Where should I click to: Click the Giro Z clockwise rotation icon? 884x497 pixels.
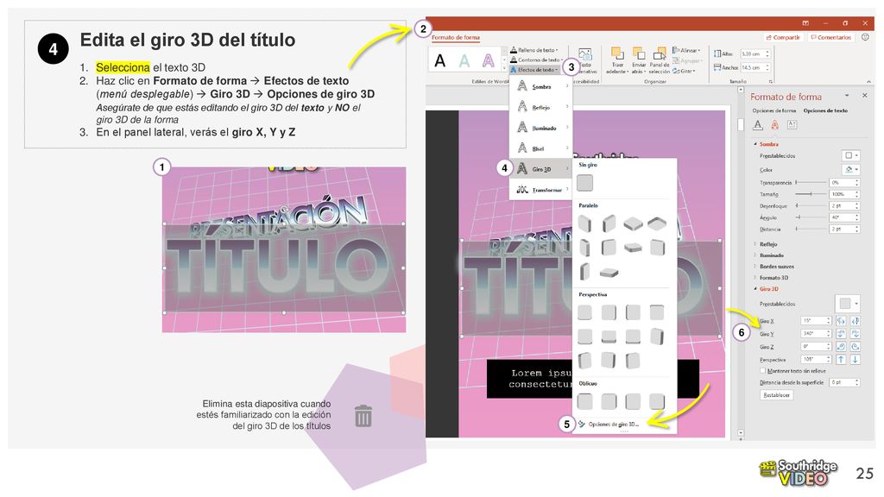(x=841, y=347)
